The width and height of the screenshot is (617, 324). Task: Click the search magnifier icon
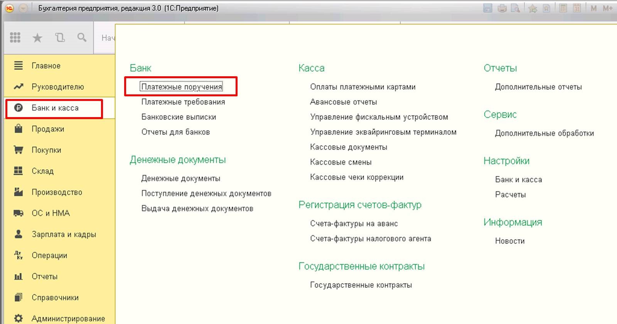click(82, 37)
